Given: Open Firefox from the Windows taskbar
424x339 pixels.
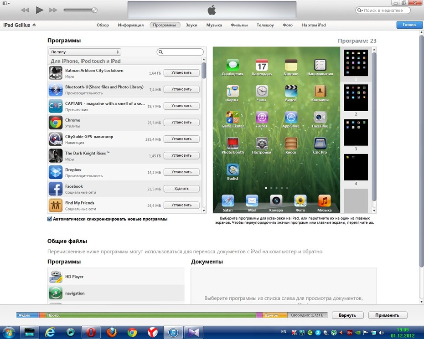Looking at the screenshot, I should 111,332.
